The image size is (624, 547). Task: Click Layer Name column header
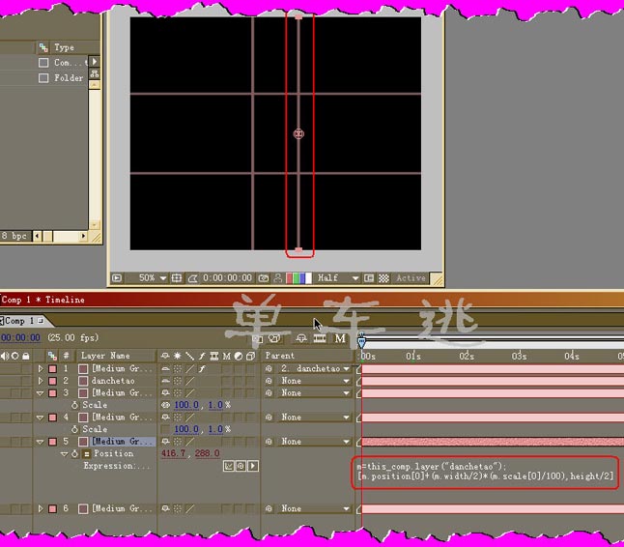tap(105, 356)
